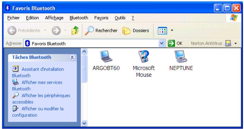The width and height of the screenshot is (244, 129).
Task: Click the configuration settings icon
Action: pos(16,108)
